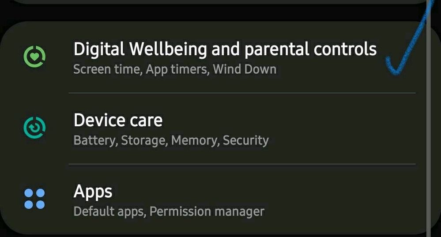Tap the teal Device care refresh icon
Image resolution: width=441 pixels, height=237 pixels.
point(34,128)
